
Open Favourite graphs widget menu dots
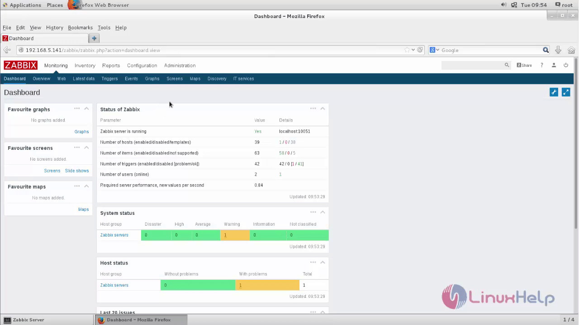click(77, 108)
